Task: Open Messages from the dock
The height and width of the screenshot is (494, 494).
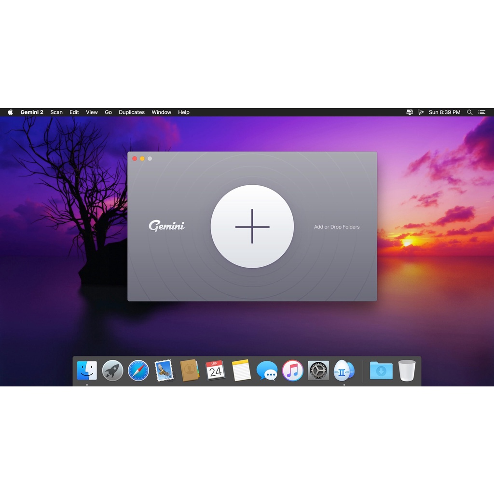Action: point(267,370)
